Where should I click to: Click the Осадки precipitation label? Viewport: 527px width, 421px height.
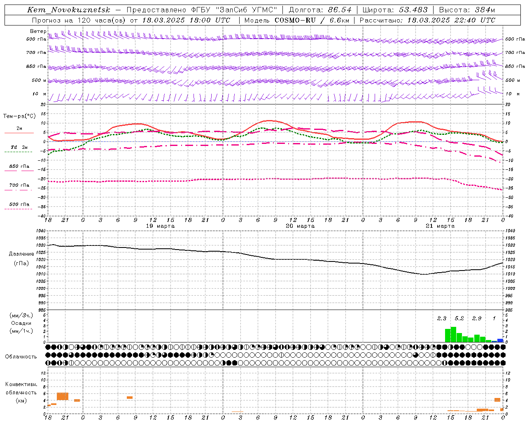[x=21, y=323]
